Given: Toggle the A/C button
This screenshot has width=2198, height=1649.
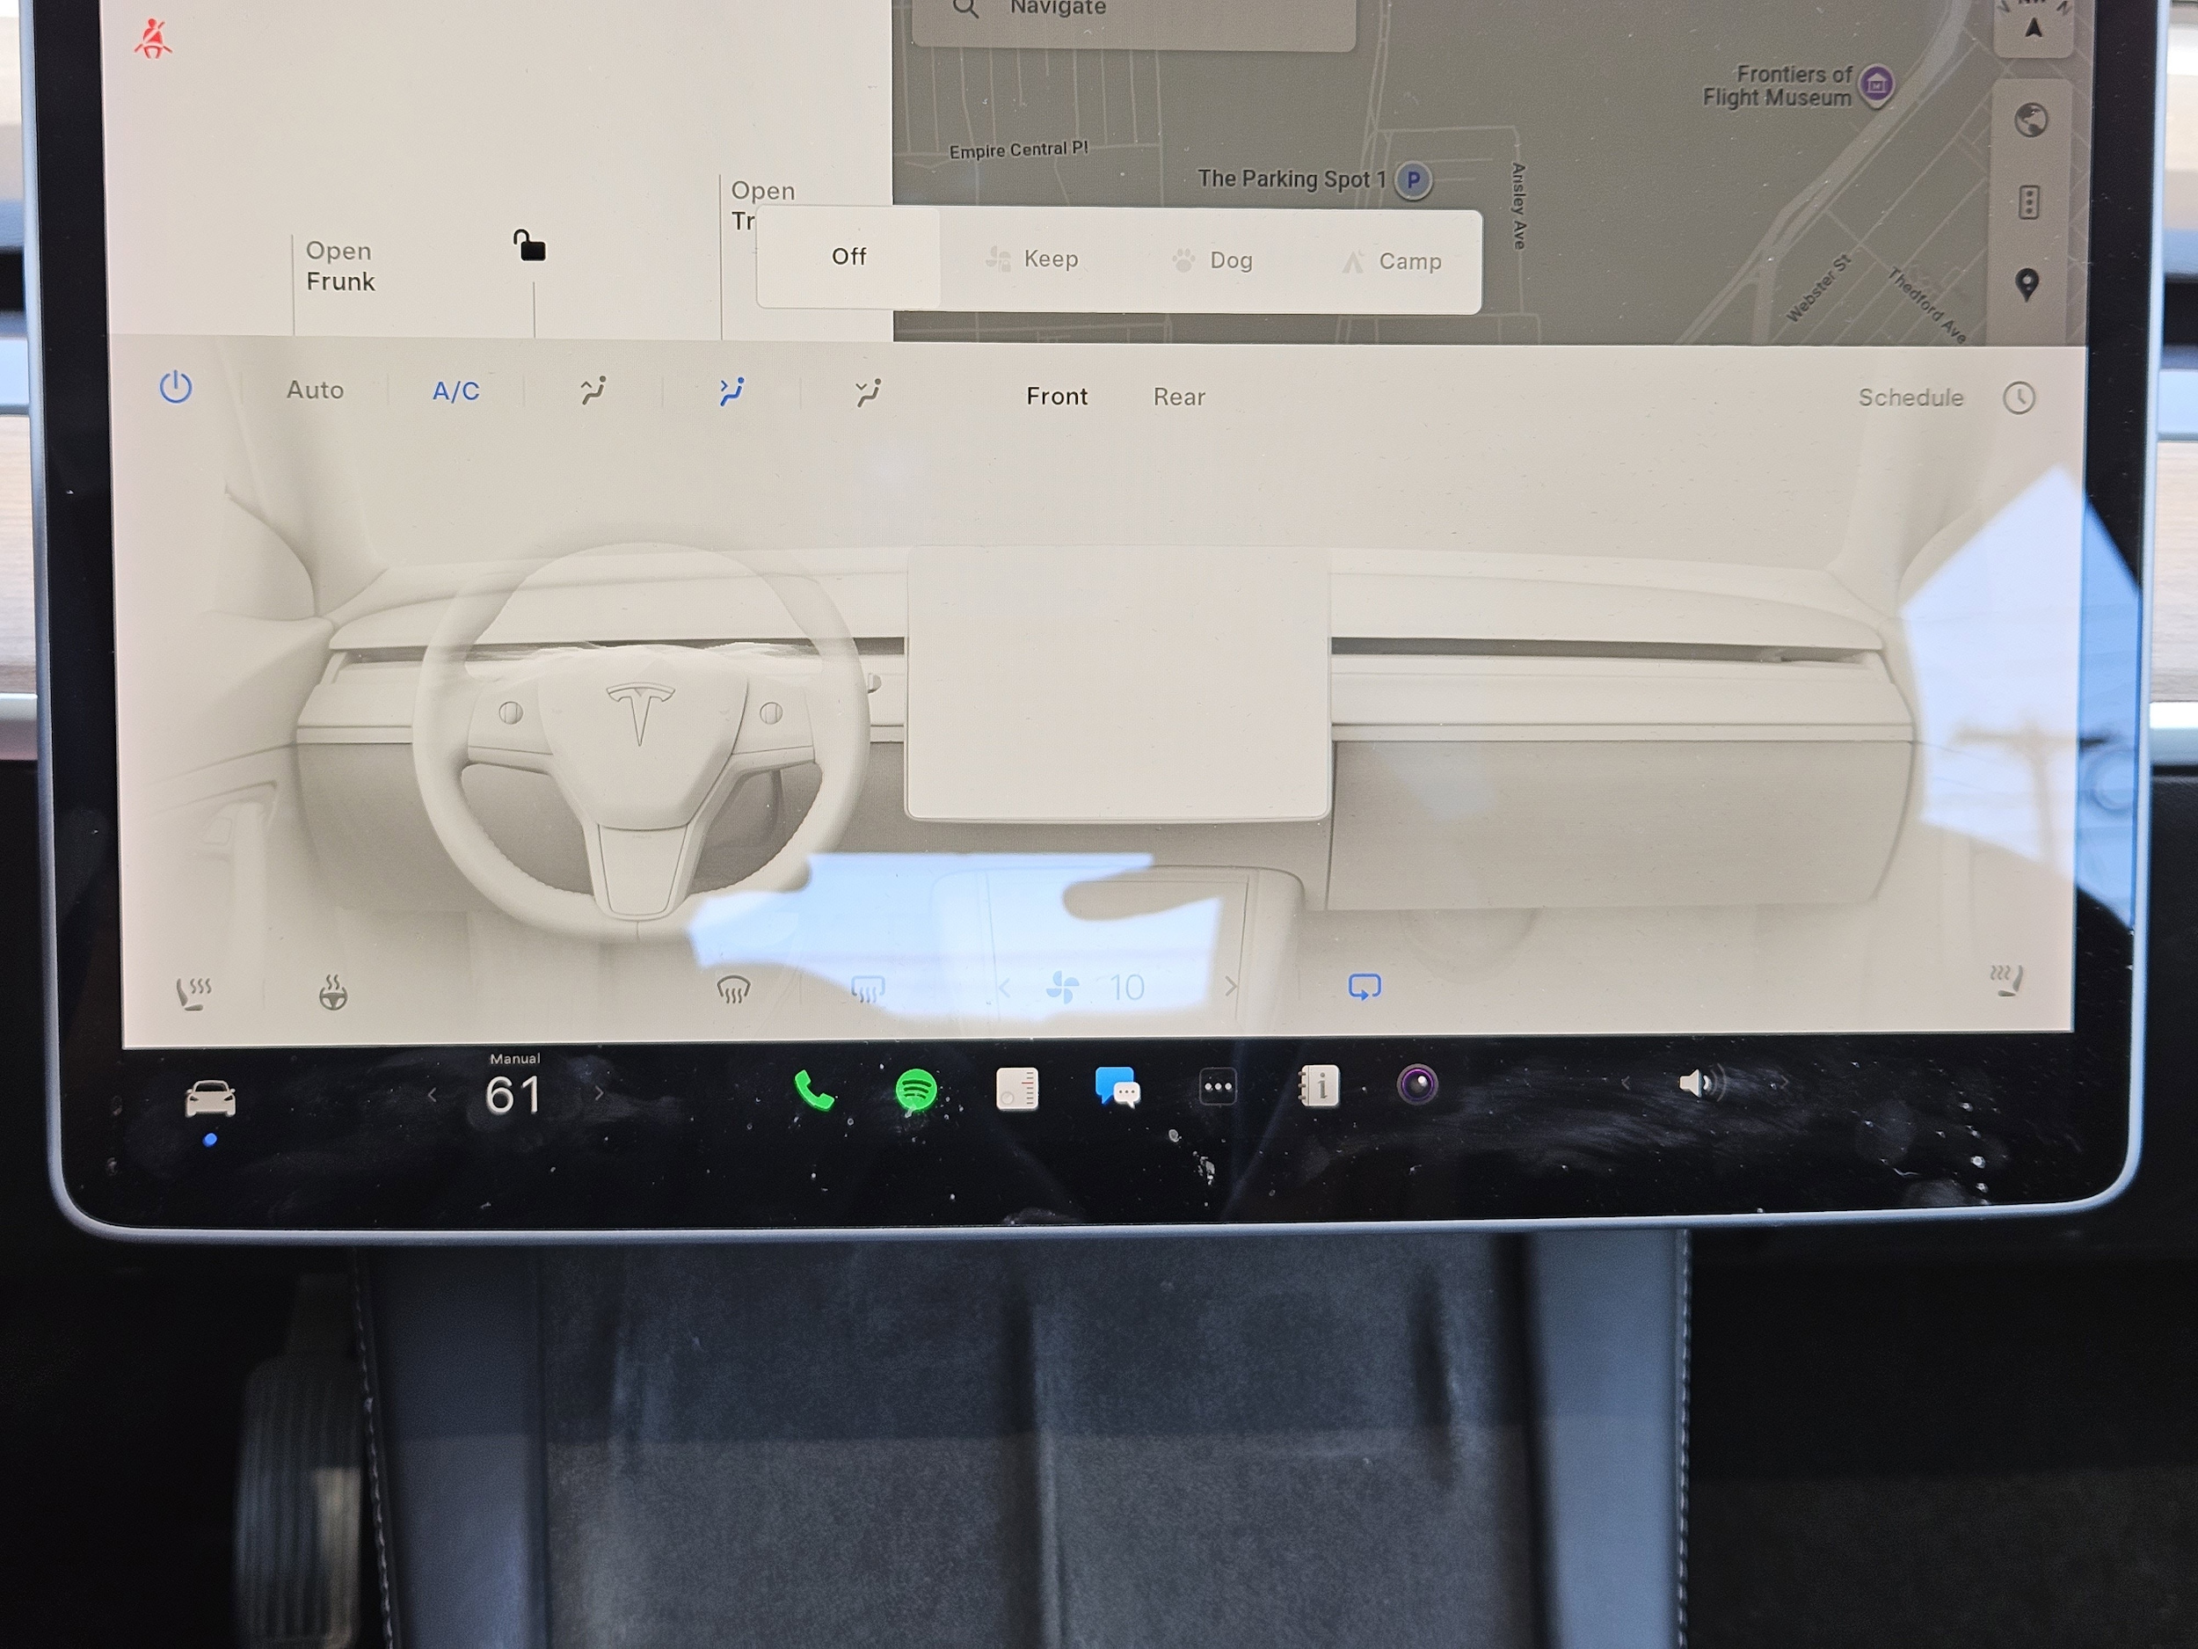Looking at the screenshot, I should click(455, 391).
